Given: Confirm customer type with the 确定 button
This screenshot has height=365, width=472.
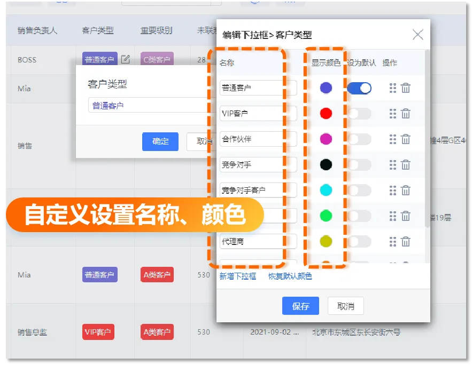Looking at the screenshot, I should point(160,141).
